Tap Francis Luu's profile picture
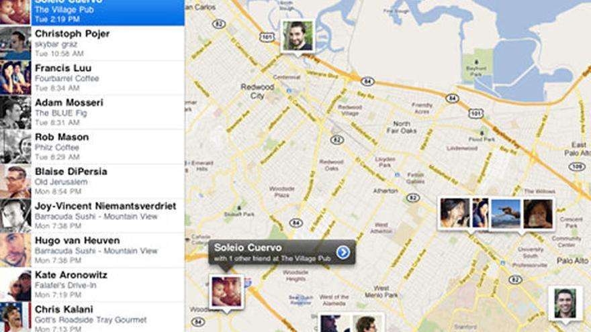This screenshot has width=591, height=332. pyautogui.click(x=15, y=78)
